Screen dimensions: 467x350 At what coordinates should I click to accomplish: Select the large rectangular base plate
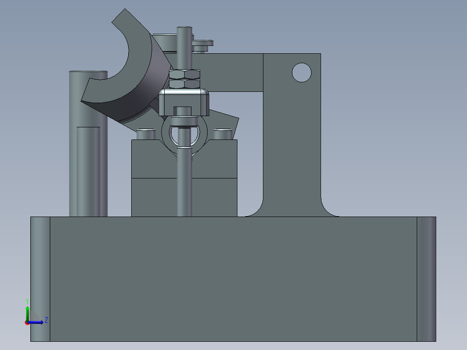pyautogui.click(x=234, y=277)
